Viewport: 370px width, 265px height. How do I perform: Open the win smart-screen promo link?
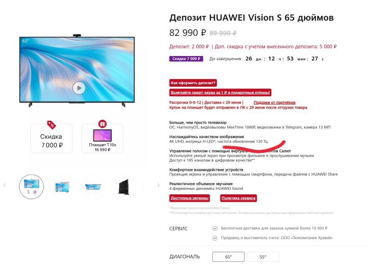click(220, 92)
